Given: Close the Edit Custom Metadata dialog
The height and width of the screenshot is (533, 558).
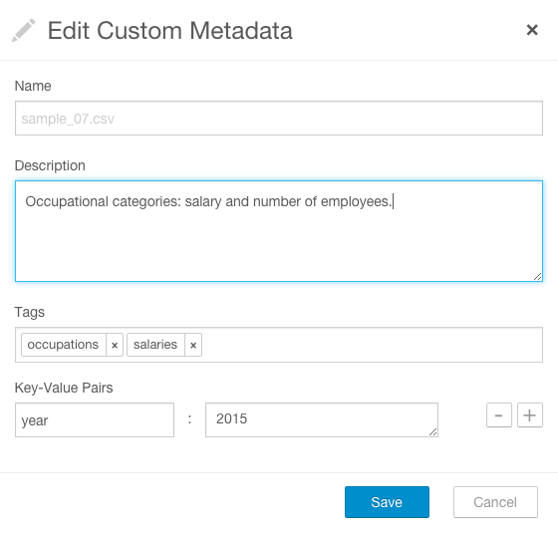Looking at the screenshot, I should tap(532, 30).
